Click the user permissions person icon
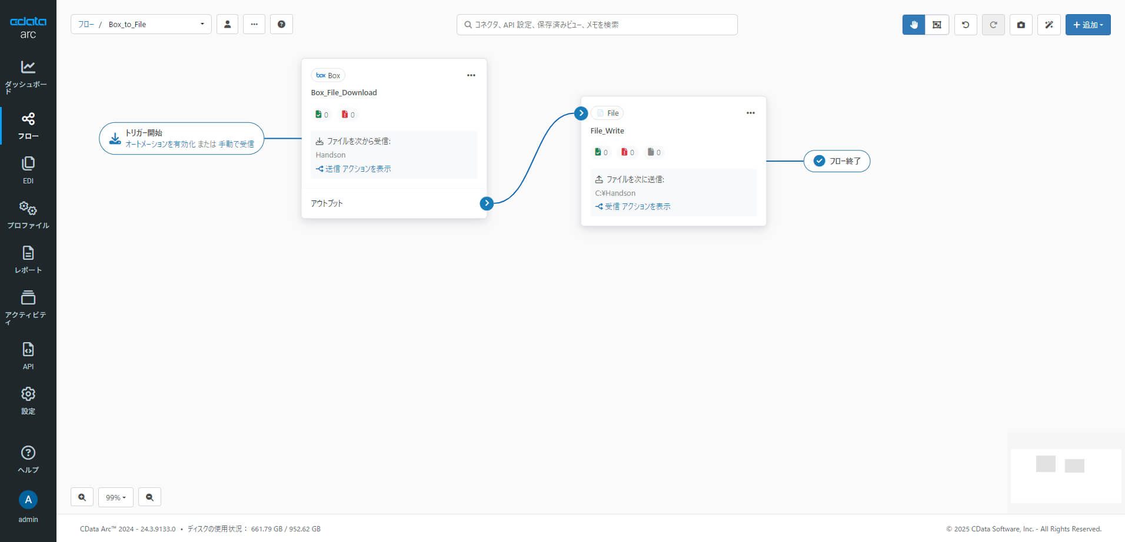This screenshot has height=542, width=1125. [227, 24]
